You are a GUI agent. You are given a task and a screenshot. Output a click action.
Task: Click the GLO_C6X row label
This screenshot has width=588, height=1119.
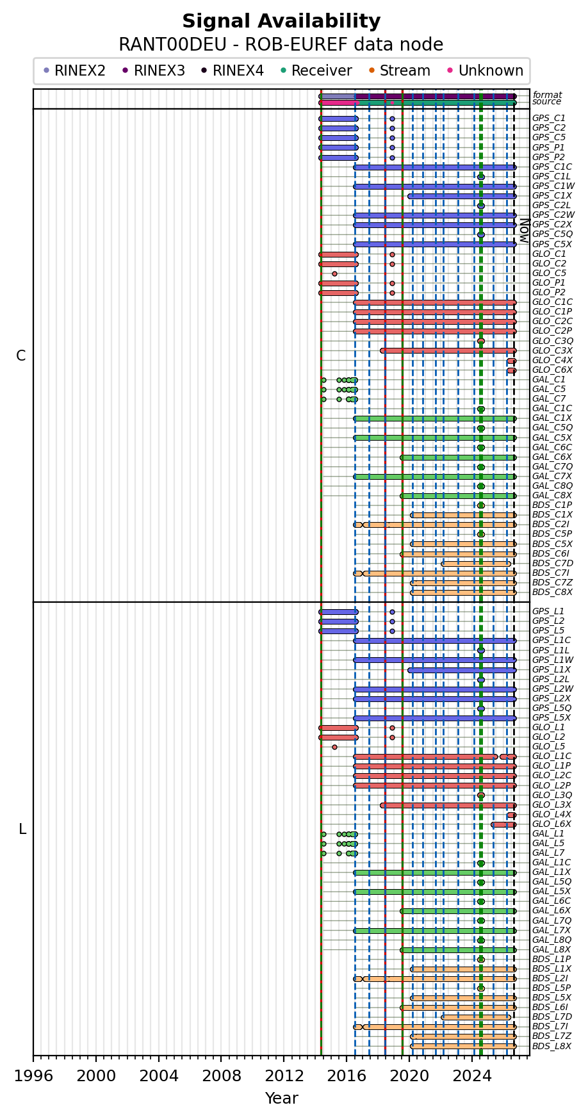coord(552,370)
